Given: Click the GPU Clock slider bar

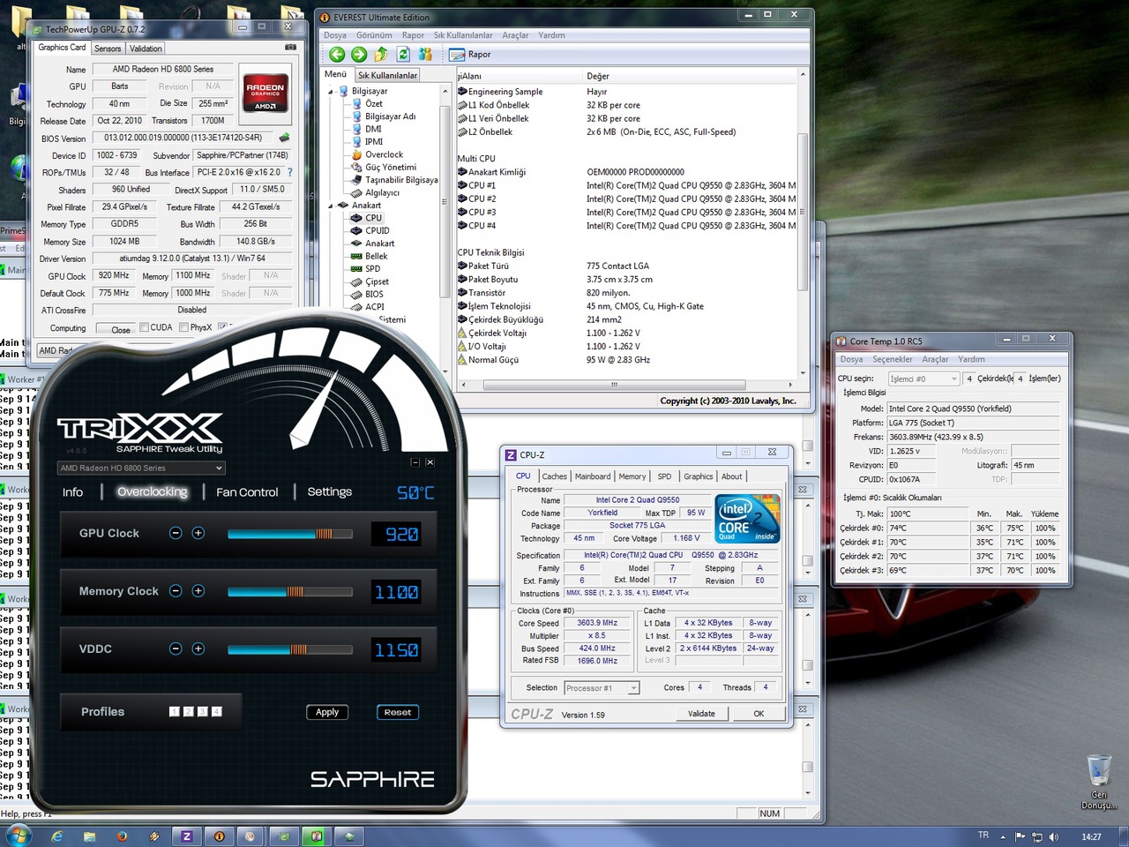Looking at the screenshot, I should coord(290,534).
